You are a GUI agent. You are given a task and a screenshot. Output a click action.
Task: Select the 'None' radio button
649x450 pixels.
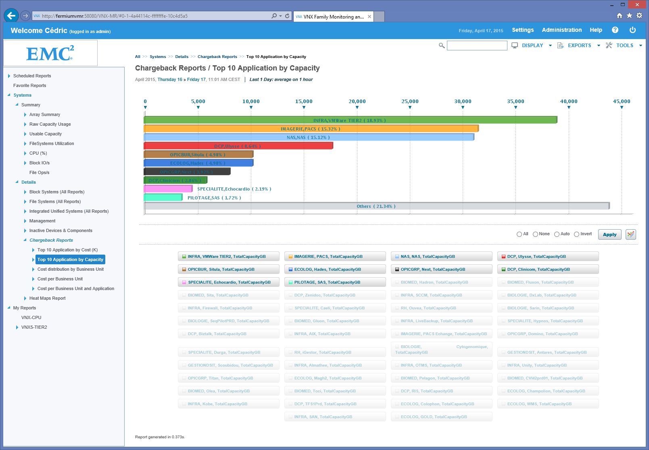535,234
